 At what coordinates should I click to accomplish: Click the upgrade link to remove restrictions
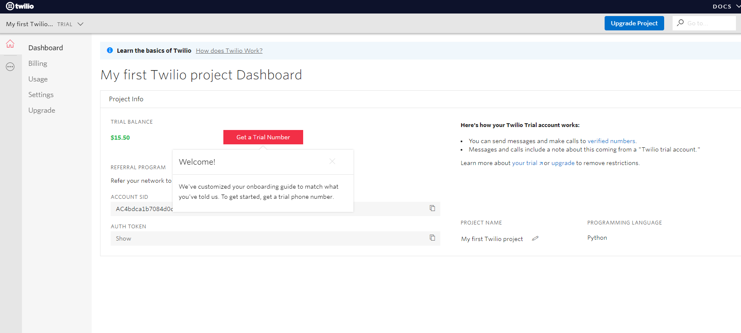pyautogui.click(x=563, y=163)
